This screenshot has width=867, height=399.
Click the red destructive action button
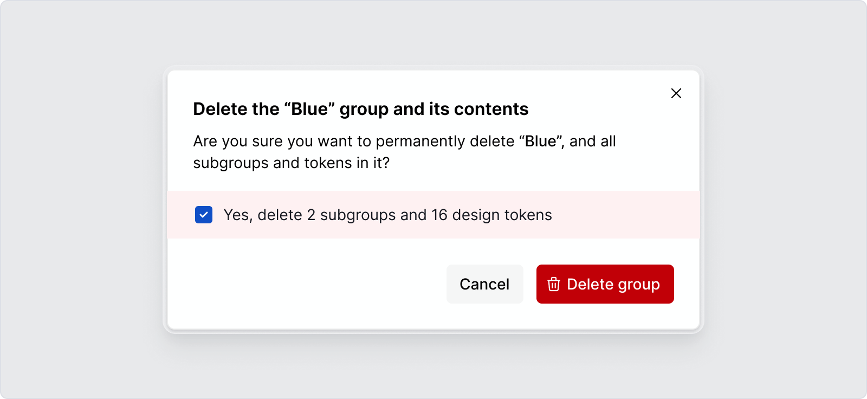tap(605, 284)
